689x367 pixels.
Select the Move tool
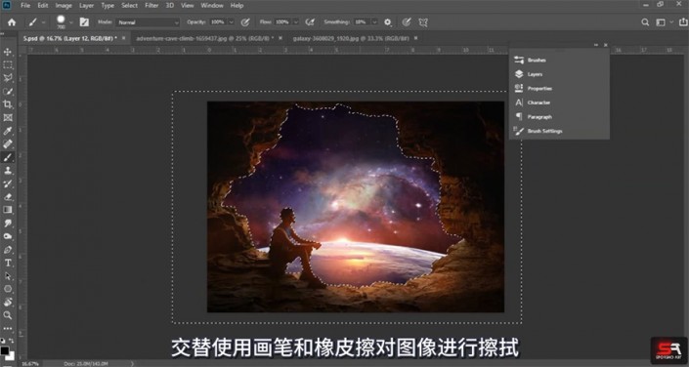tap(8, 52)
